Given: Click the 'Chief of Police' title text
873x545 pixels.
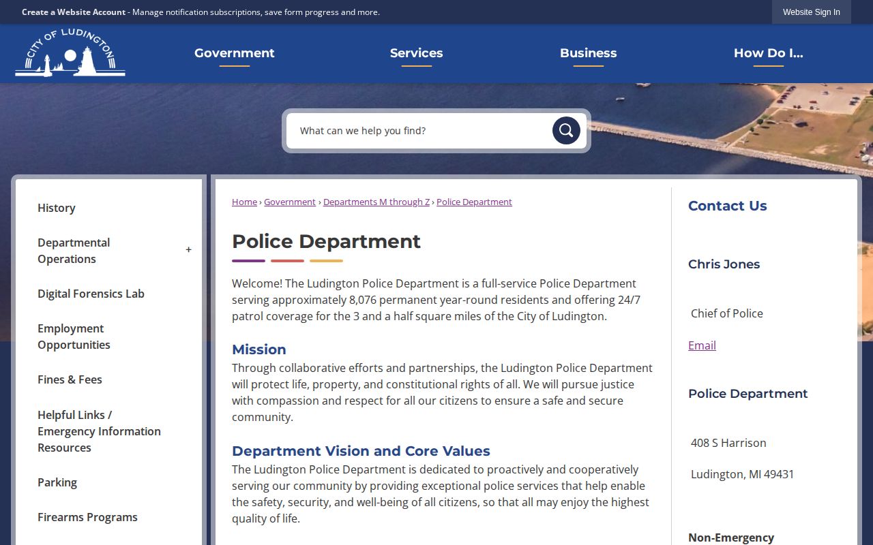Looking at the screenshot, I should (x=727, y=313).
